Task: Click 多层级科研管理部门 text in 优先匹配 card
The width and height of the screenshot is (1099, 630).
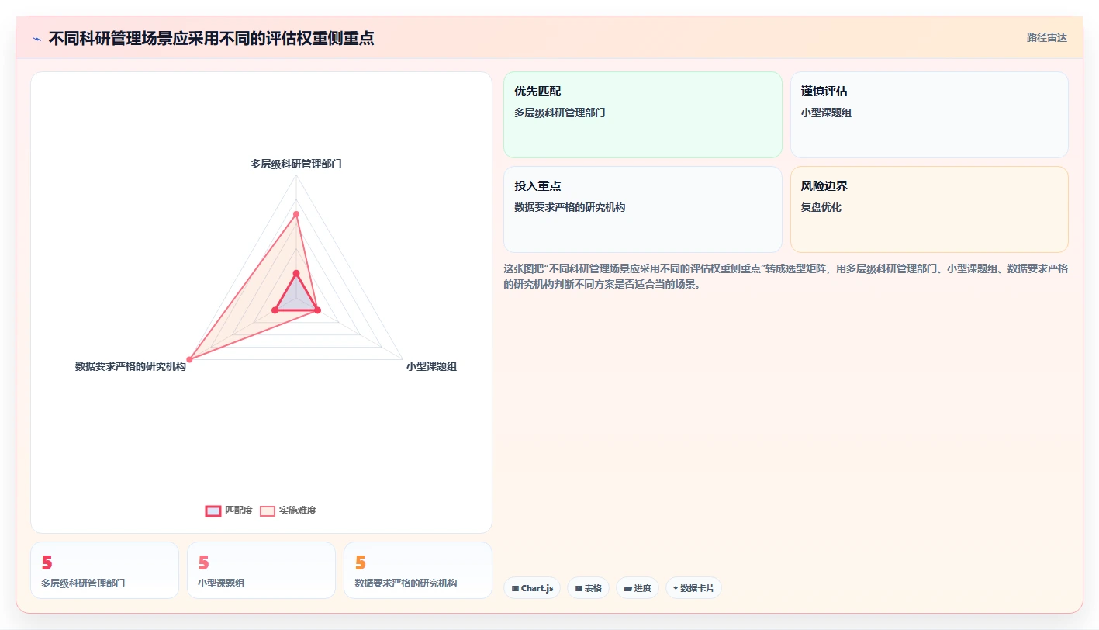Action: [x=560, y=112]
